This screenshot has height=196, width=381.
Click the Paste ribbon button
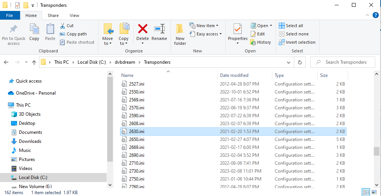[50, 32]
